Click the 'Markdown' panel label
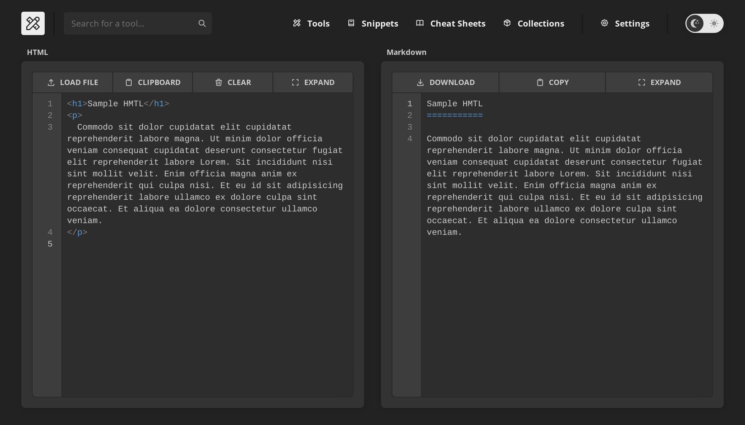 (407, 52)
